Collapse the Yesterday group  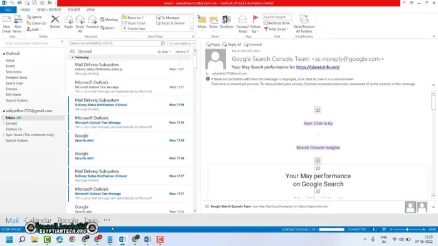pos(73,57)
